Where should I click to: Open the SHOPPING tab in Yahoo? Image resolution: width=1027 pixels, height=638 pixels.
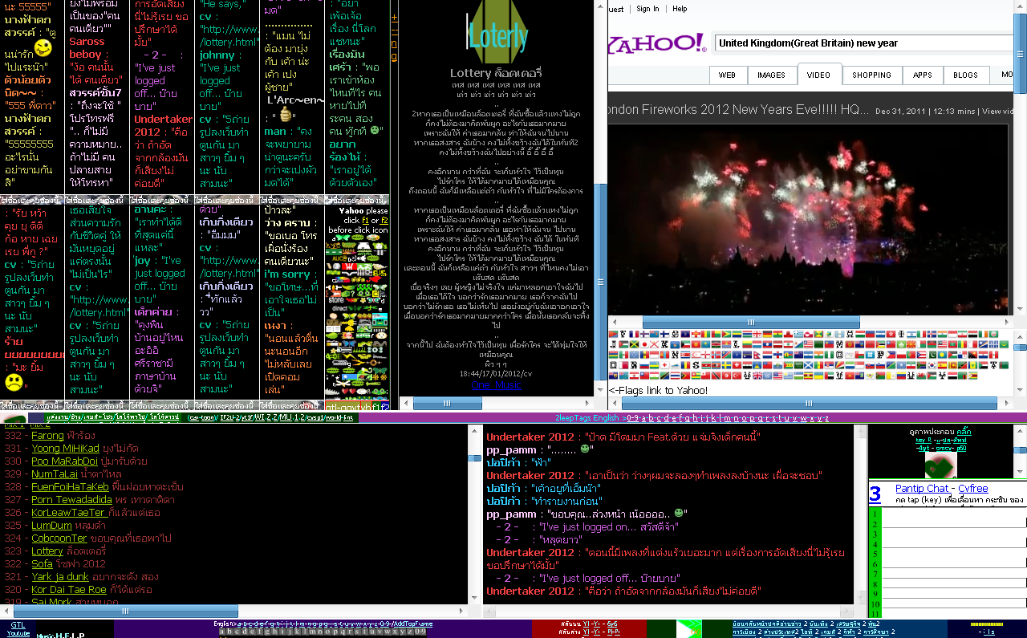(x=871, y=75)
